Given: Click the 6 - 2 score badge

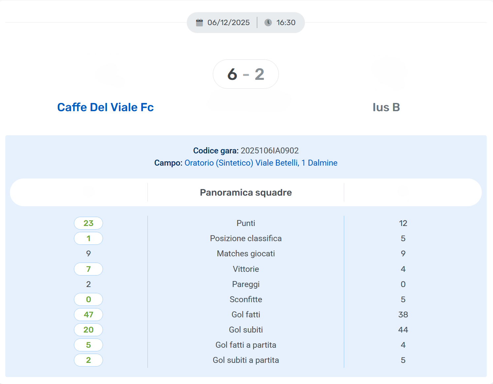Looking at the screenshot, I should 246,74.
